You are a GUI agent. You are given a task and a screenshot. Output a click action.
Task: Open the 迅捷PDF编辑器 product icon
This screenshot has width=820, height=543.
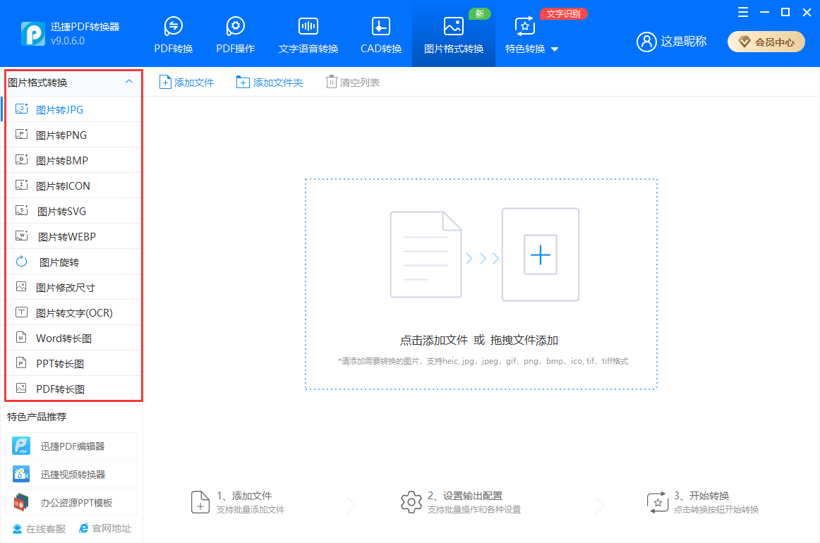22,446
